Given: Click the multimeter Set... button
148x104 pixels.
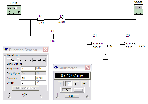Looking at the screenshot, I should coord(72,96).
